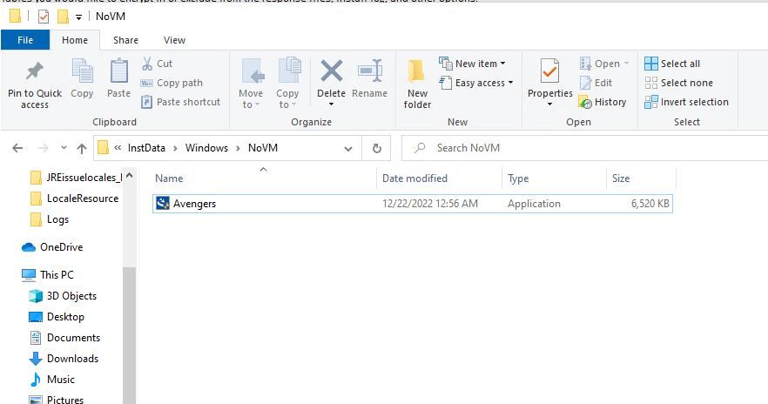Click the Search NoVM field
Screen dimensions: 768x404
[585, 148]
